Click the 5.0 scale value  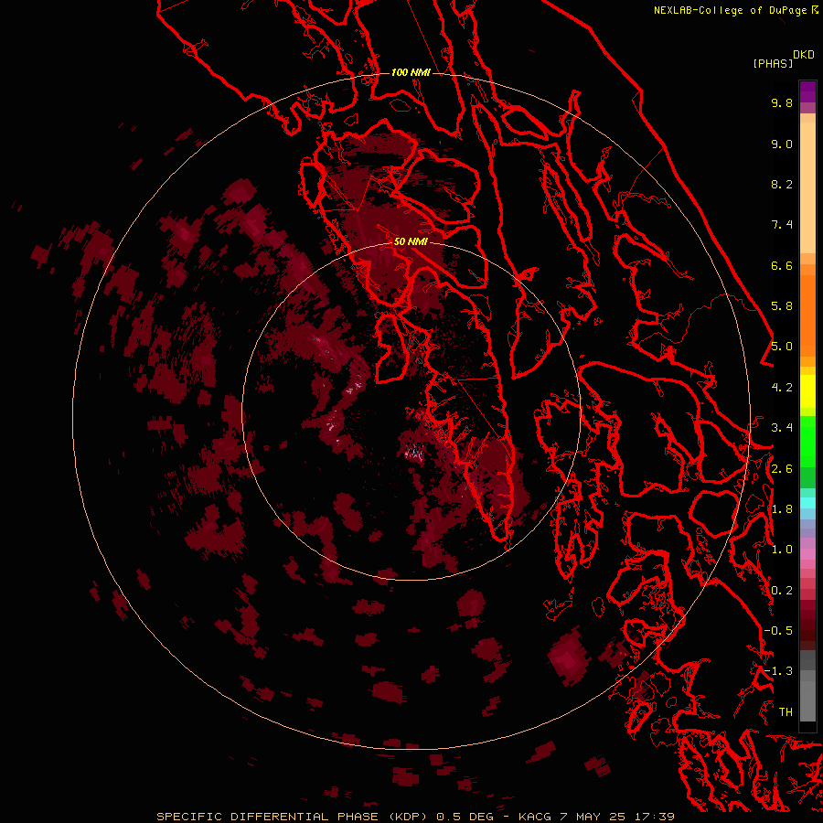782,347
